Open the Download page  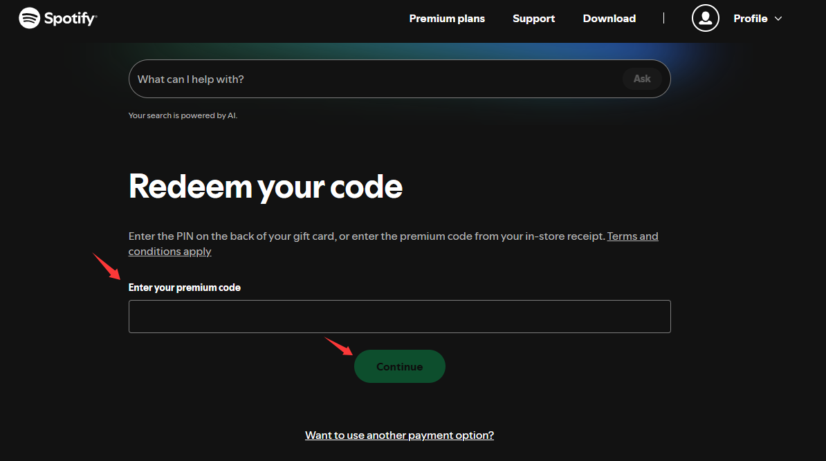coord(609,19)
